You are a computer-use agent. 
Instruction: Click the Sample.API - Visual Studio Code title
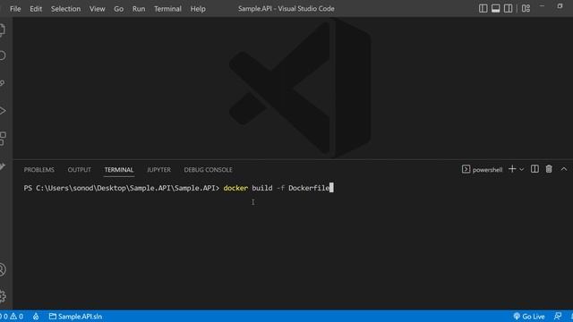click(x=286, y=9)
